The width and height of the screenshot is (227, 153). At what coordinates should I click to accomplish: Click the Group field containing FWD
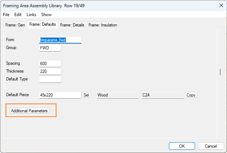click(x=50, y=48)
